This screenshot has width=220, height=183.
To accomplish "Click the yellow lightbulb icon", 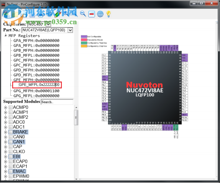I will (108, 14).
